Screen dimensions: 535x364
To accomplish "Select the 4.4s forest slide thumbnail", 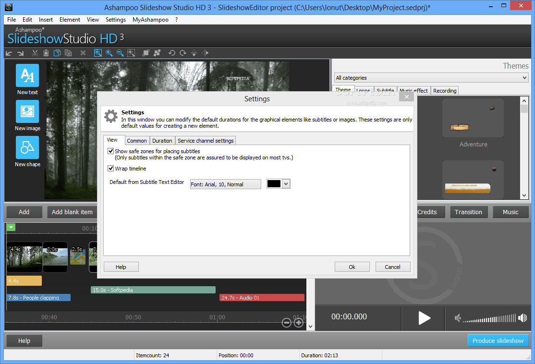I will [x=24, y=257].
